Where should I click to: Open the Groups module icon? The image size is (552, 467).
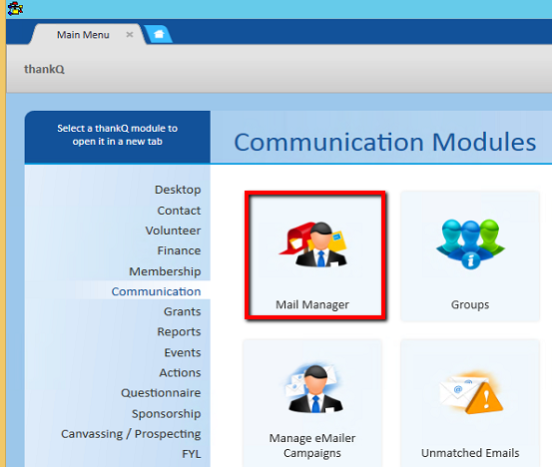[470, 243]
